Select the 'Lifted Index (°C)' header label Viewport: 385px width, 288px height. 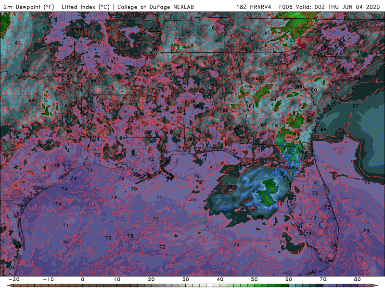(86, 7)
